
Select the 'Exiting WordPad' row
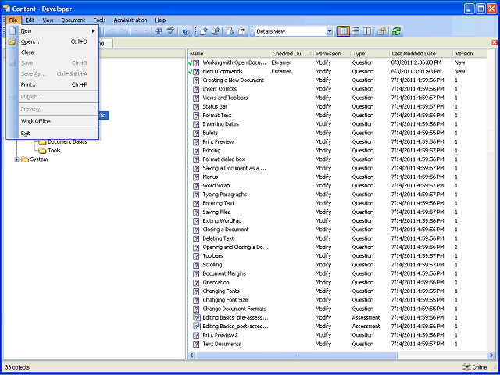coord(337,221)
